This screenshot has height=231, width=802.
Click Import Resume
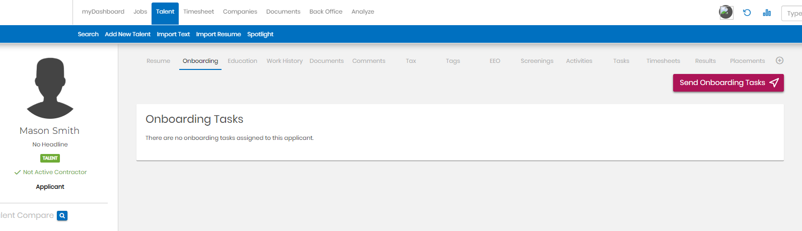click(218, 34)
